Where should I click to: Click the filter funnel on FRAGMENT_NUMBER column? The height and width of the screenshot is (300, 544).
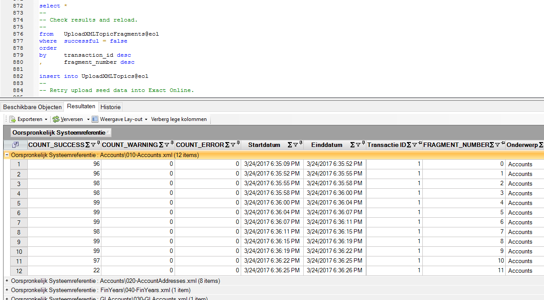[498, 145]
